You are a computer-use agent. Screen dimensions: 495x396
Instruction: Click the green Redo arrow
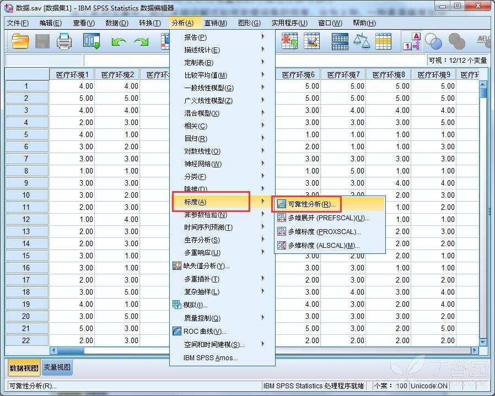click(142, 42)
